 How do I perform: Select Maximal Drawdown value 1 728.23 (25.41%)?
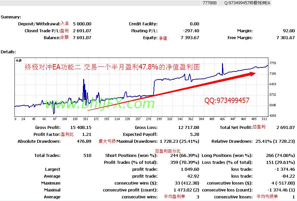tap(179, 141)
